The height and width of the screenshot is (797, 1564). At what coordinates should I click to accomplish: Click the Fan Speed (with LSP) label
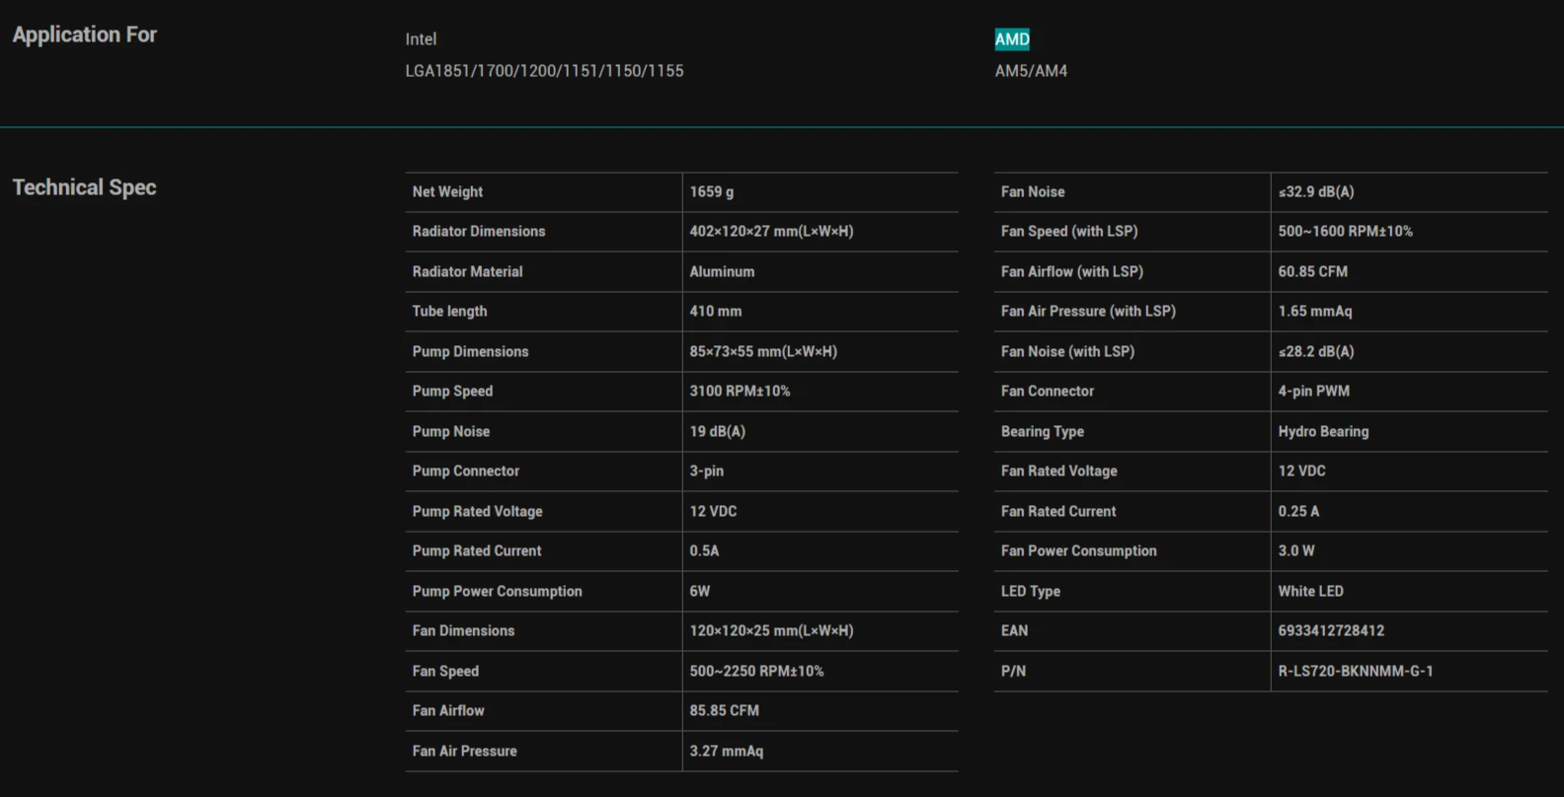coord(1069,232)
